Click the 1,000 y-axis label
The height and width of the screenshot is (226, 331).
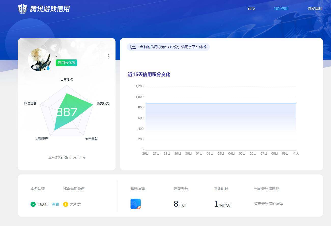click(140, 97)
